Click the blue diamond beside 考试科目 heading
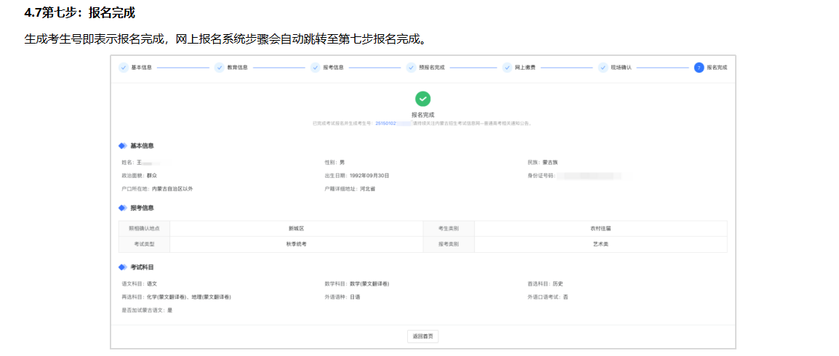This screenshot has width=839, height=356. click(x=122, y=267)
